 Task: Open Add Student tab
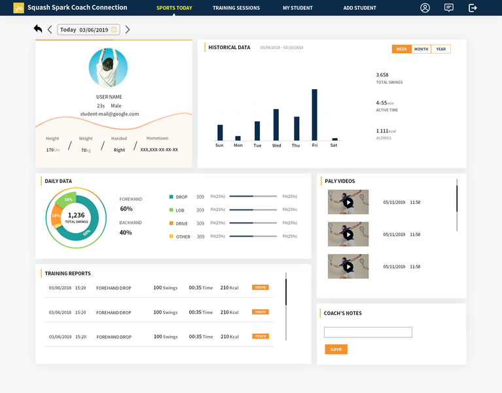[359, 8]
